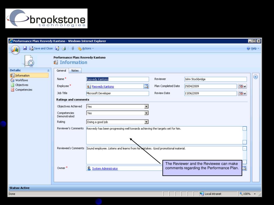Screen dimensions: 274x205
Task: Click the Review Date field
Action: tap(210, 93)
